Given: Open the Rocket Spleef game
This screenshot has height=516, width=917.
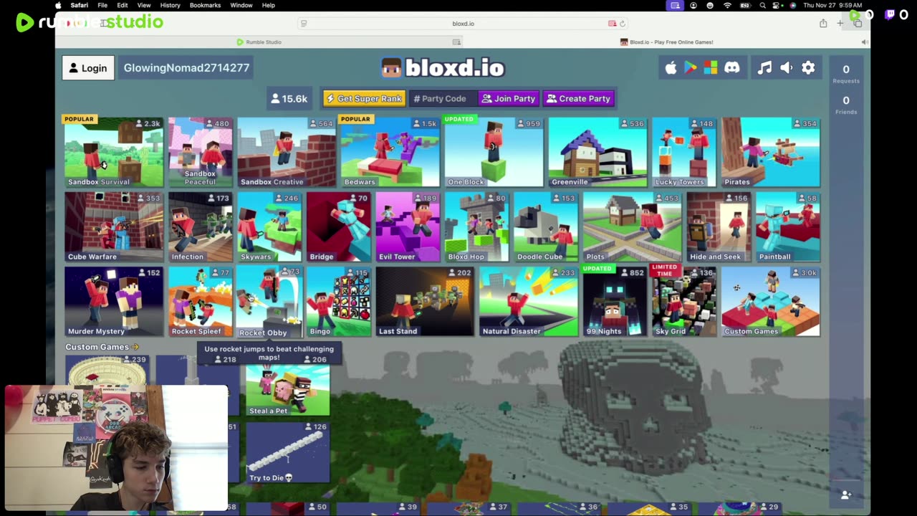Looking at the screenshot, I should 201,302.
